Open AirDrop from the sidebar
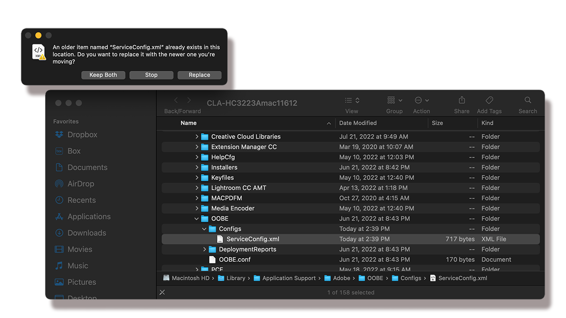The height and width of the screenshot is (318, 566). click(x=75, y=184)
